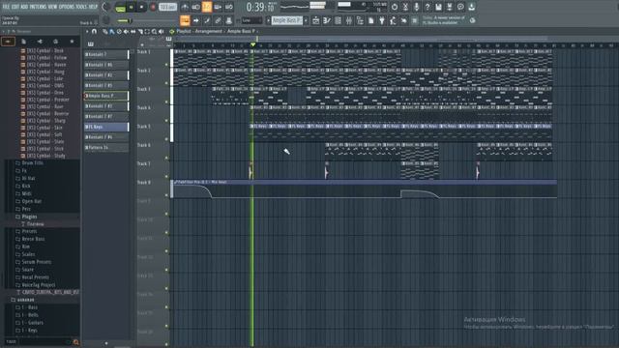Click the multilink to controllers chain icon
This screenshot has width=619, height=348.
(218, 20)
